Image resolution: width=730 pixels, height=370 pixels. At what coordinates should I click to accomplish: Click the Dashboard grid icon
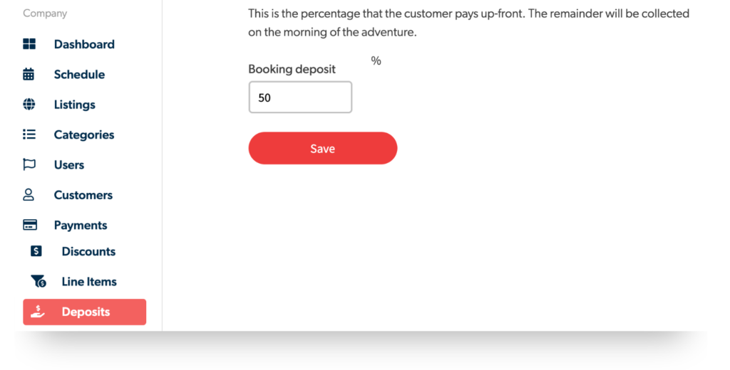coord(29,44)
